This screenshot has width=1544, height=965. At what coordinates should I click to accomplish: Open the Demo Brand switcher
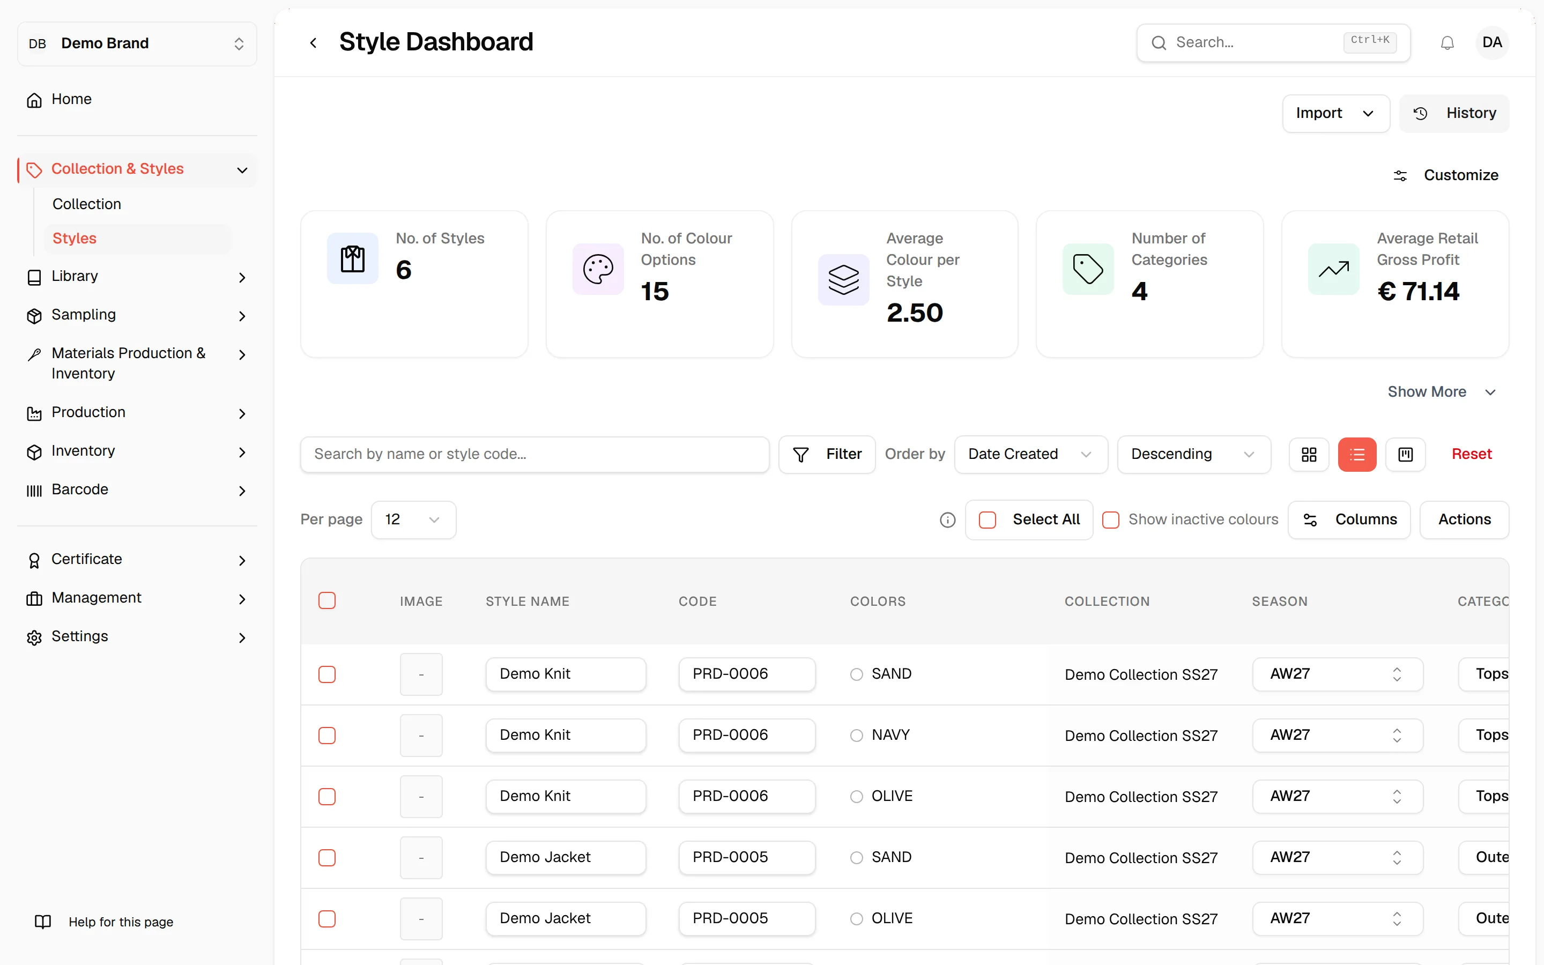[137, 43]
